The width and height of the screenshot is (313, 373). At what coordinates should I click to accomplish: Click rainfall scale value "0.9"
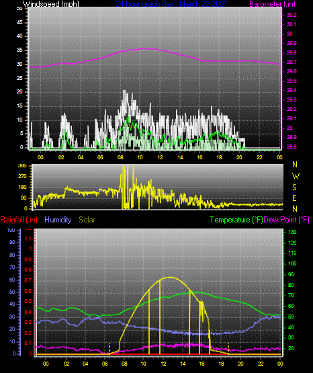[x=28, y=259]
